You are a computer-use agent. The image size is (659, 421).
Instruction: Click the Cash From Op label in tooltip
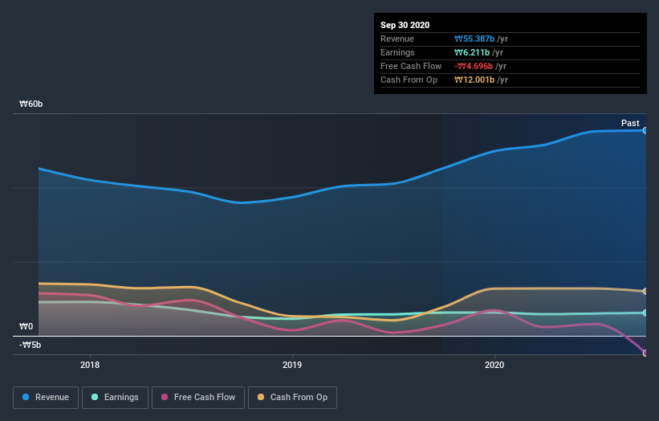tap(409, 80)
